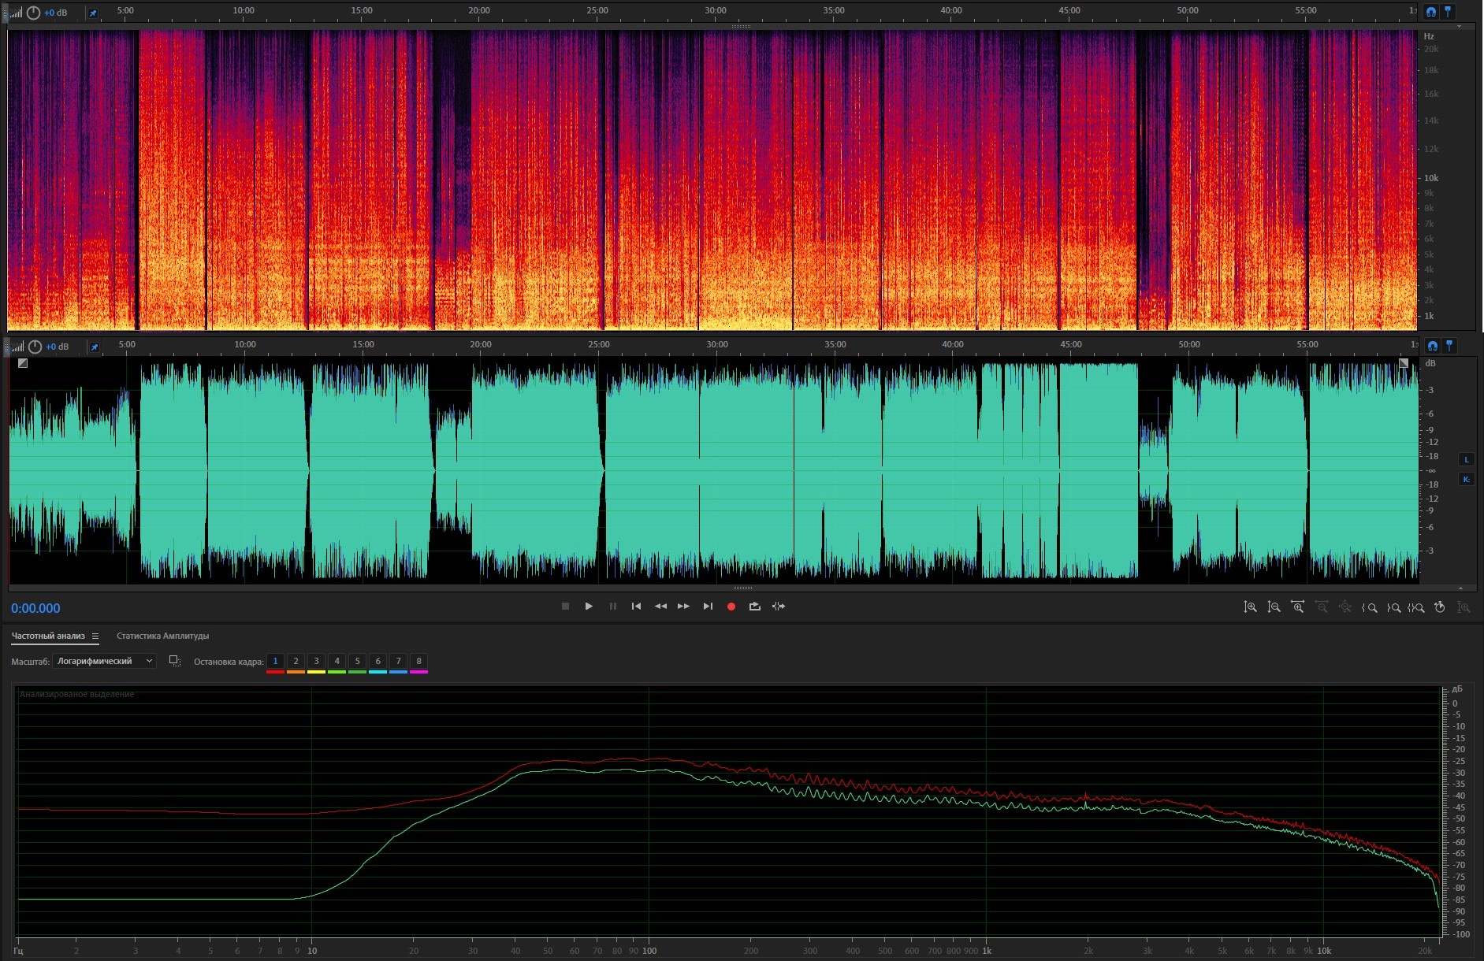This screenshot has width=1484, height=961.
Task: Click the Stop playback button
Action: [565, 607]
